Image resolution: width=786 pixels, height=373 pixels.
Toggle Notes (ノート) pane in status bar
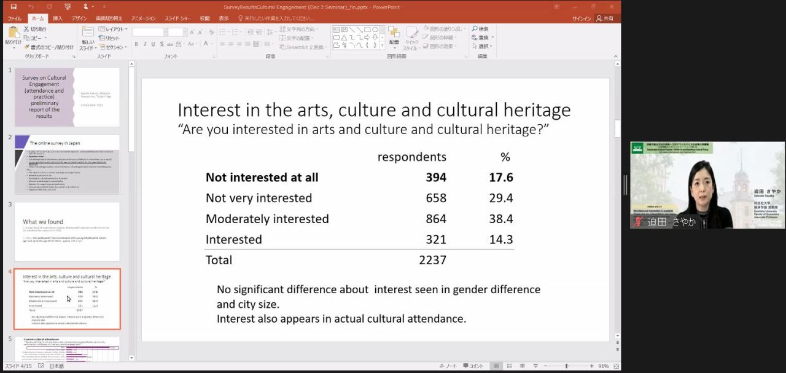(x=448, y=366)
